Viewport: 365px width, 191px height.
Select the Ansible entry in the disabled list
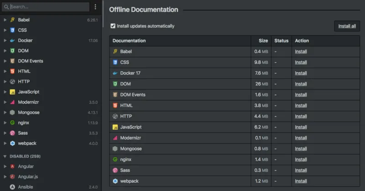(51, 187)
